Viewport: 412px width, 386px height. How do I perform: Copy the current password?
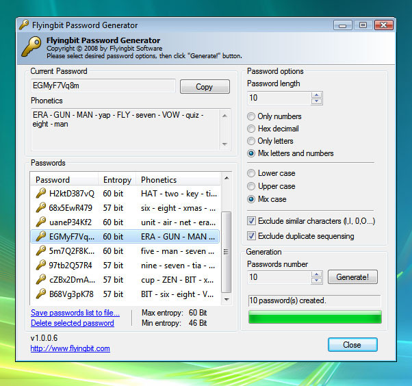pos(205,87)
